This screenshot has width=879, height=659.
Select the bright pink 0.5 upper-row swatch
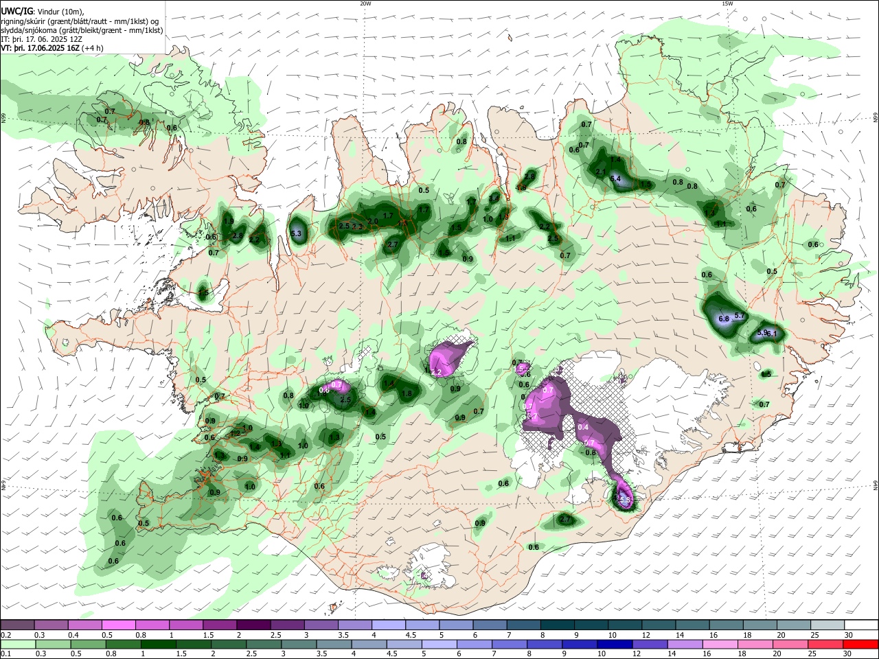point(118,625)
